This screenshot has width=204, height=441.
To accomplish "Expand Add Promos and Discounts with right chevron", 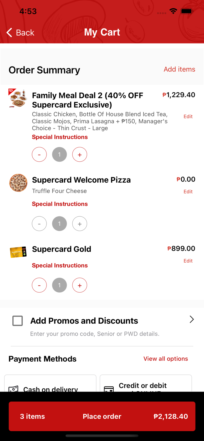I will pyautogui.click(x=192, y=319).
